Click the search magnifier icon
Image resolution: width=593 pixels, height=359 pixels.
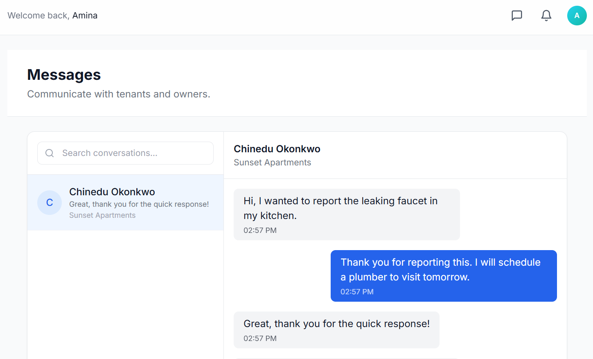(x=50, y=153)
